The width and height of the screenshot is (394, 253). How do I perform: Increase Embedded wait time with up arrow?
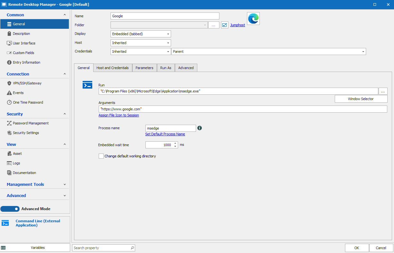pyautogui.click(x=175, y=143)
